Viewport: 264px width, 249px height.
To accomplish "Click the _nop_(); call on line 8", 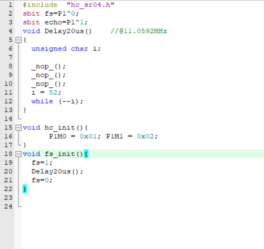I will (49, 66).
